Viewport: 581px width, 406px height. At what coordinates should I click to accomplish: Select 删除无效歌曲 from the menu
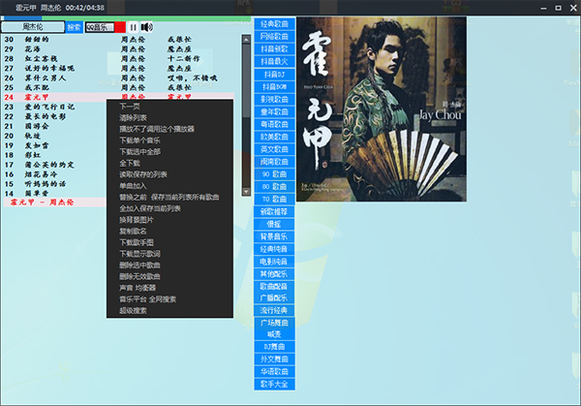(x=139, y=276)
